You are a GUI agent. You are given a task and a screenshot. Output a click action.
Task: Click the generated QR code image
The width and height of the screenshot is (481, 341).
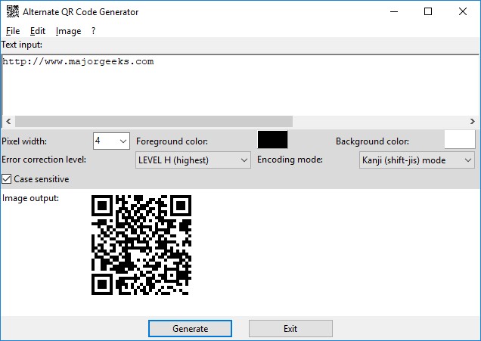click(141, 245)
